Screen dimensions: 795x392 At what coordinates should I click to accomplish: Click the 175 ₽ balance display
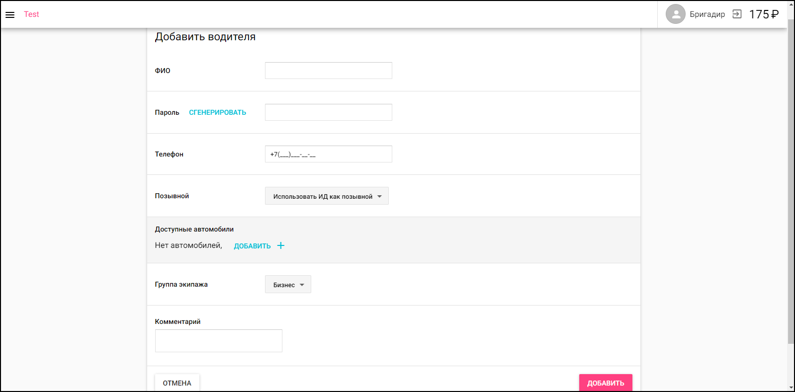point(764,14)
